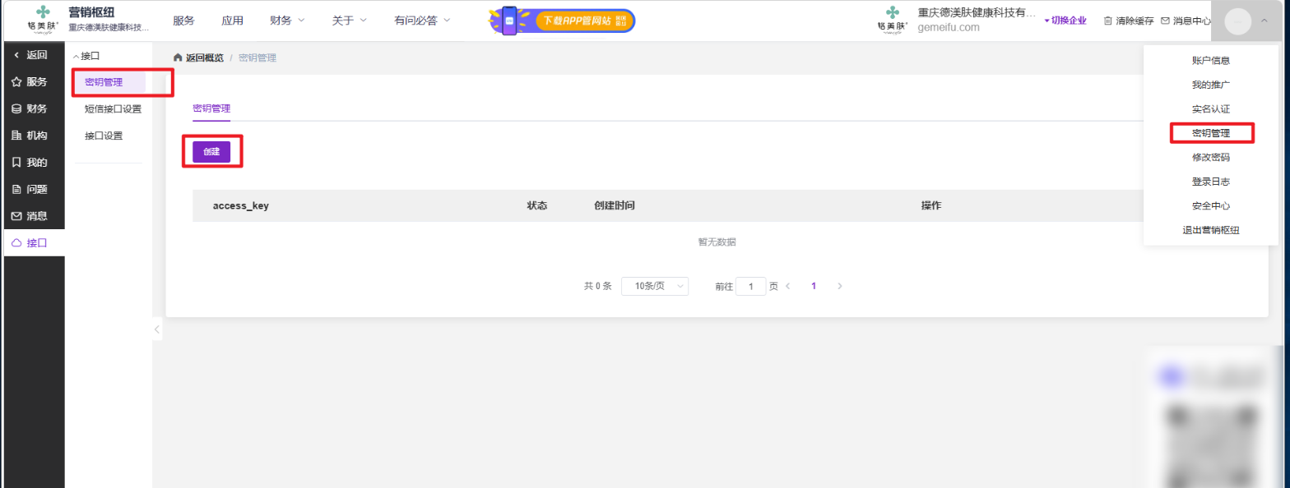1290x488 pixels.
Task: Go to the next page arrow
Action: 839,286
